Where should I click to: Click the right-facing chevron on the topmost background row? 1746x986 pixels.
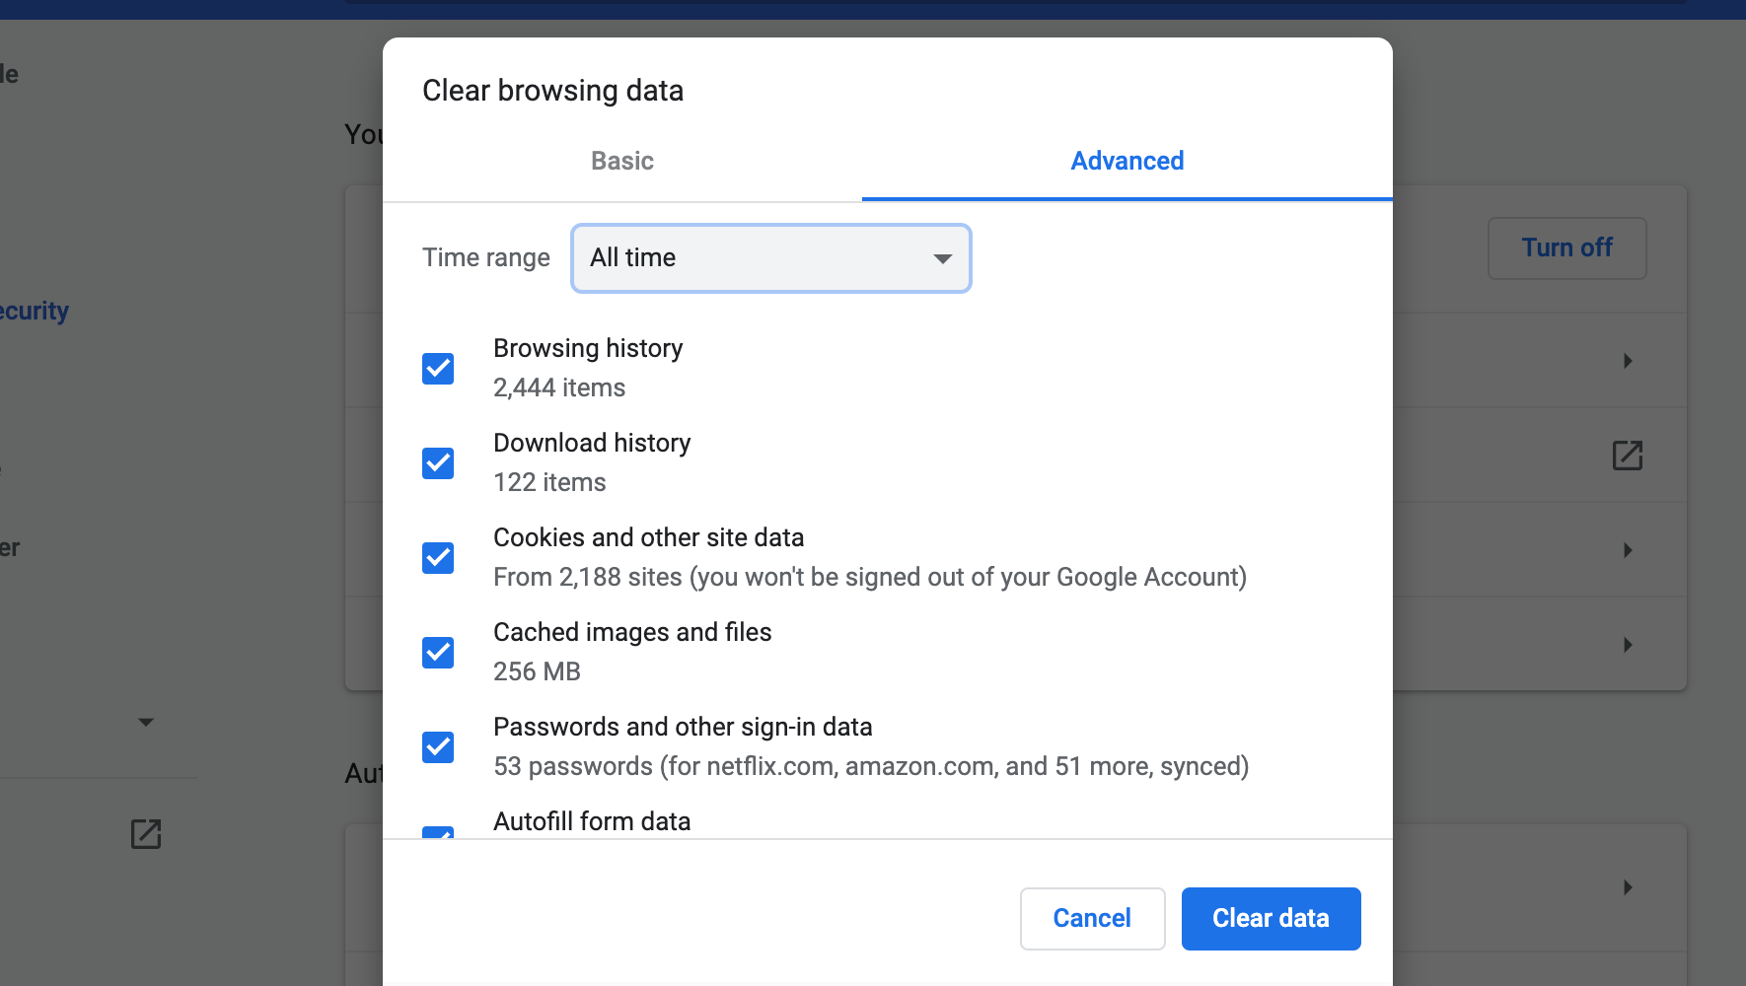[1627, 360]
